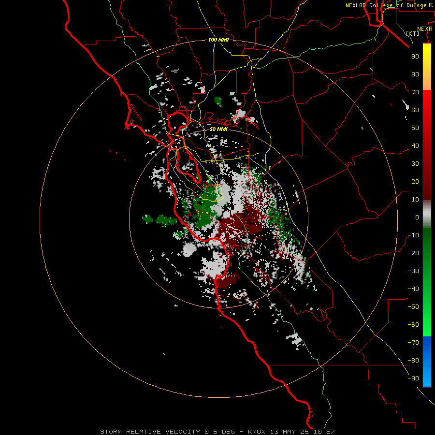This screenshot has height=435, width=435.
Task: Select the 60 value on the velocity scale
Action: pyautogui.click(x=415, y=110)
